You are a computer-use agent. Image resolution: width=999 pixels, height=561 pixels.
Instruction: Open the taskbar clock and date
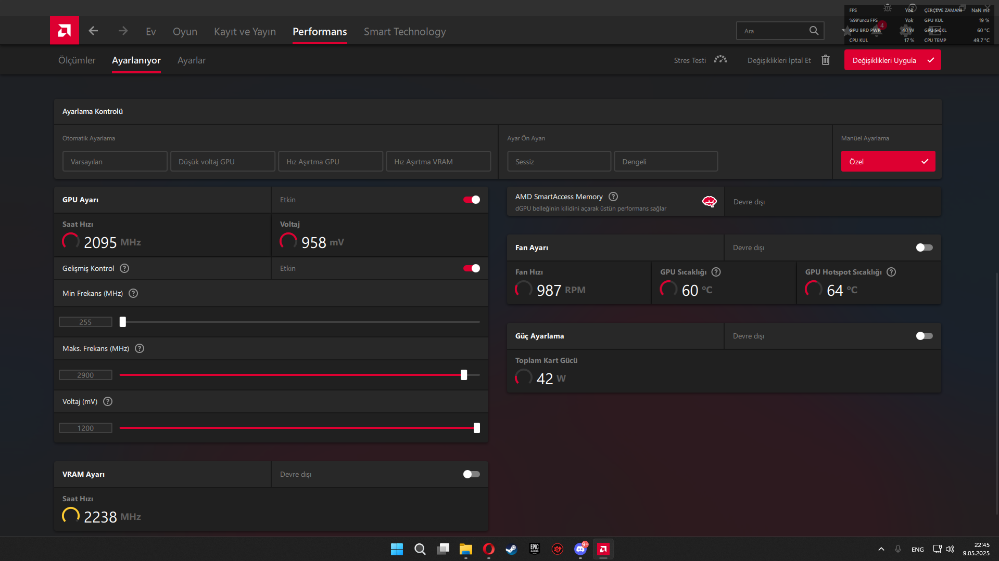click(976, 549)
